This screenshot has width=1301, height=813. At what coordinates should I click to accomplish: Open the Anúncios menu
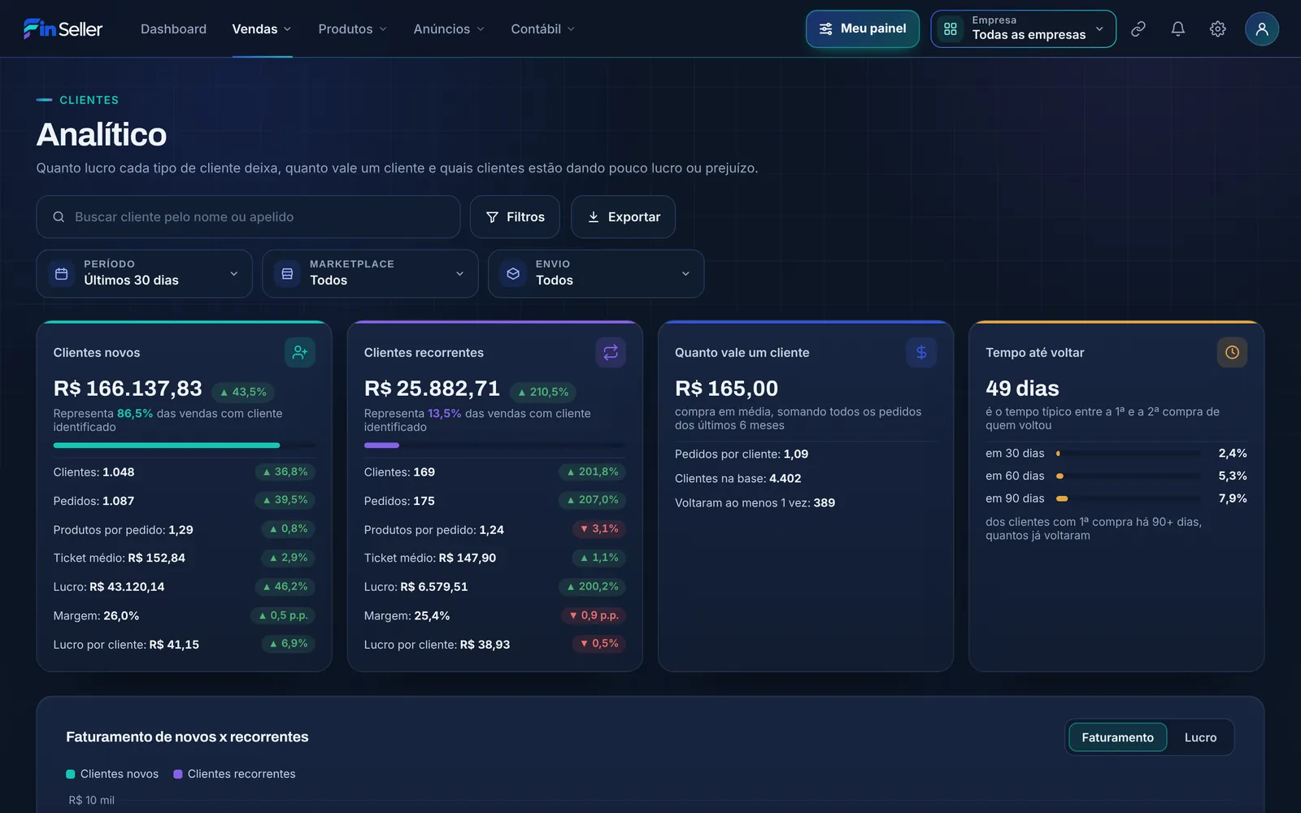pyautogui.click(x=449, y=28)
